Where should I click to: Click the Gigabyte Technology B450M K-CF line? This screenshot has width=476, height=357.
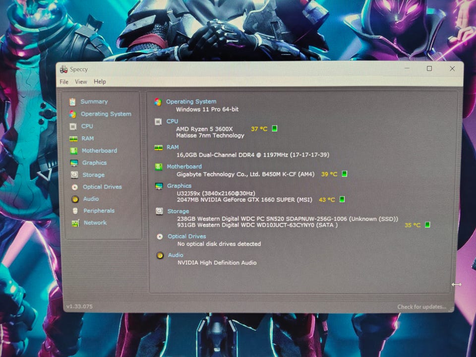point(245,174)
